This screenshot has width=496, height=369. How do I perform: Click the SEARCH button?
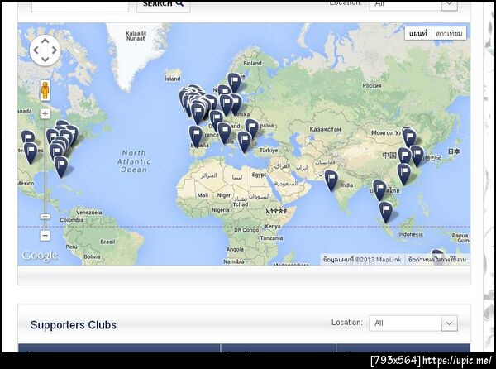click(163, 6)
